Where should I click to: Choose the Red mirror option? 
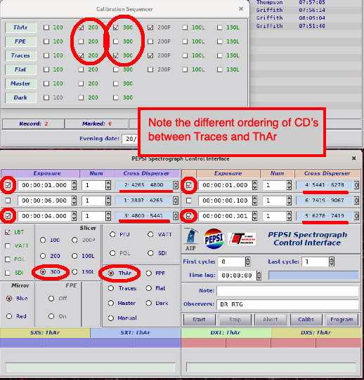tap(9, 316)
